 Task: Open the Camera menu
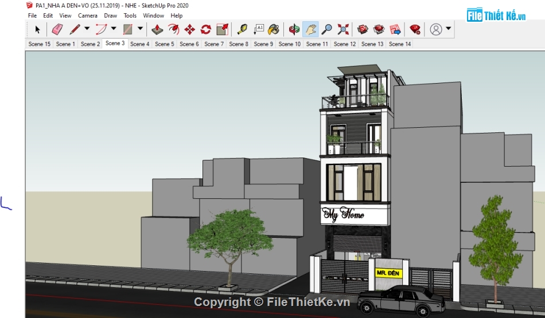pos(88,15)
